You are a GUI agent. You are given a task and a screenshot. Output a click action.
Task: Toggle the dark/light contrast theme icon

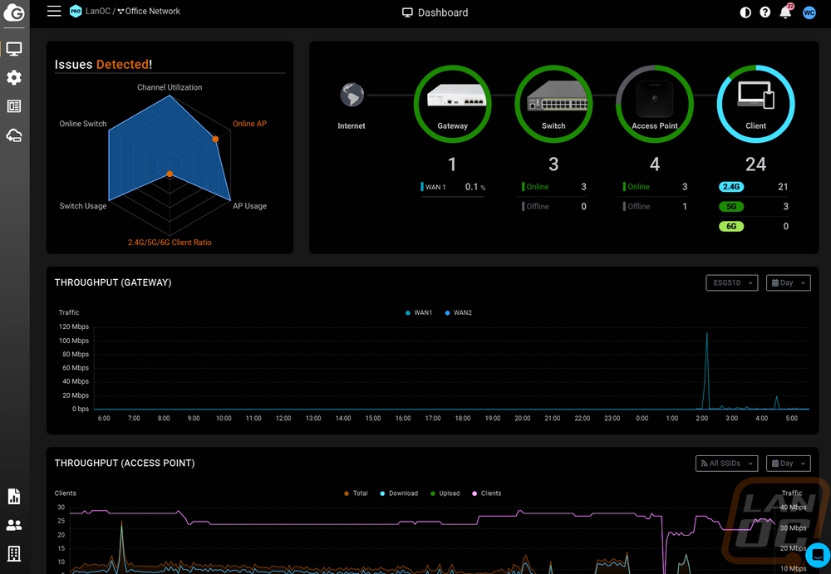(745, 12)
